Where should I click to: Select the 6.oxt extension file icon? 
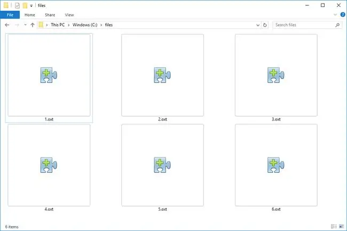tap(276, 165)
